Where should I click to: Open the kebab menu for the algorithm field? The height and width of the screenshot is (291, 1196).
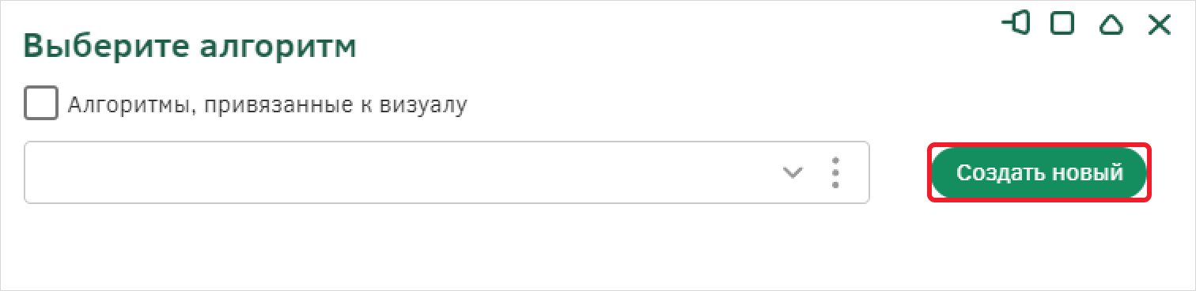(x=835, y=172)
